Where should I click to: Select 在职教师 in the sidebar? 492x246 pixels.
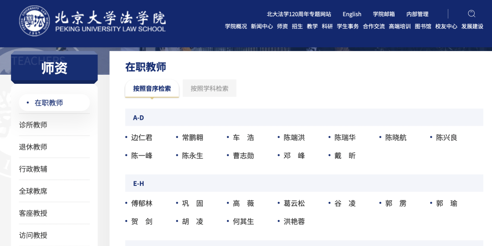coord(54,102)
